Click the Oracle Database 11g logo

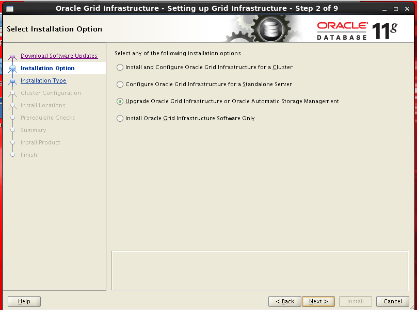(357, 31)
